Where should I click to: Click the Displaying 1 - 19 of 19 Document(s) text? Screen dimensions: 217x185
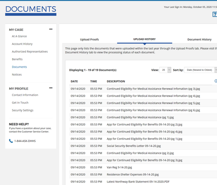tap(93, 70)
